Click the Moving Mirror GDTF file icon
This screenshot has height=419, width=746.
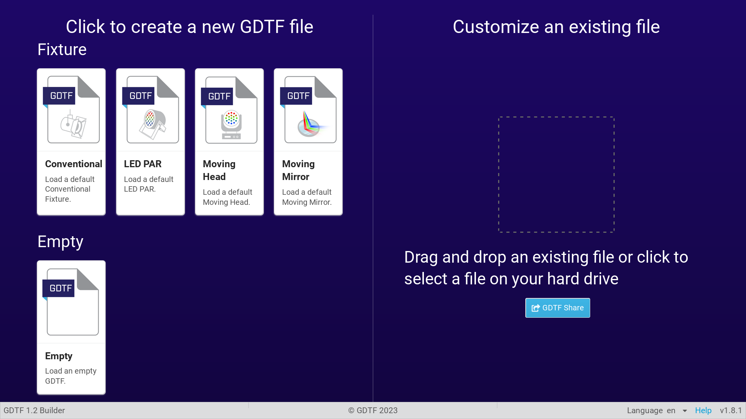[309, 110]
